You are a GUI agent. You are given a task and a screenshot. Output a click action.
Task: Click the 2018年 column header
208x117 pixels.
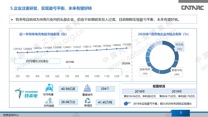coord(140,91)
